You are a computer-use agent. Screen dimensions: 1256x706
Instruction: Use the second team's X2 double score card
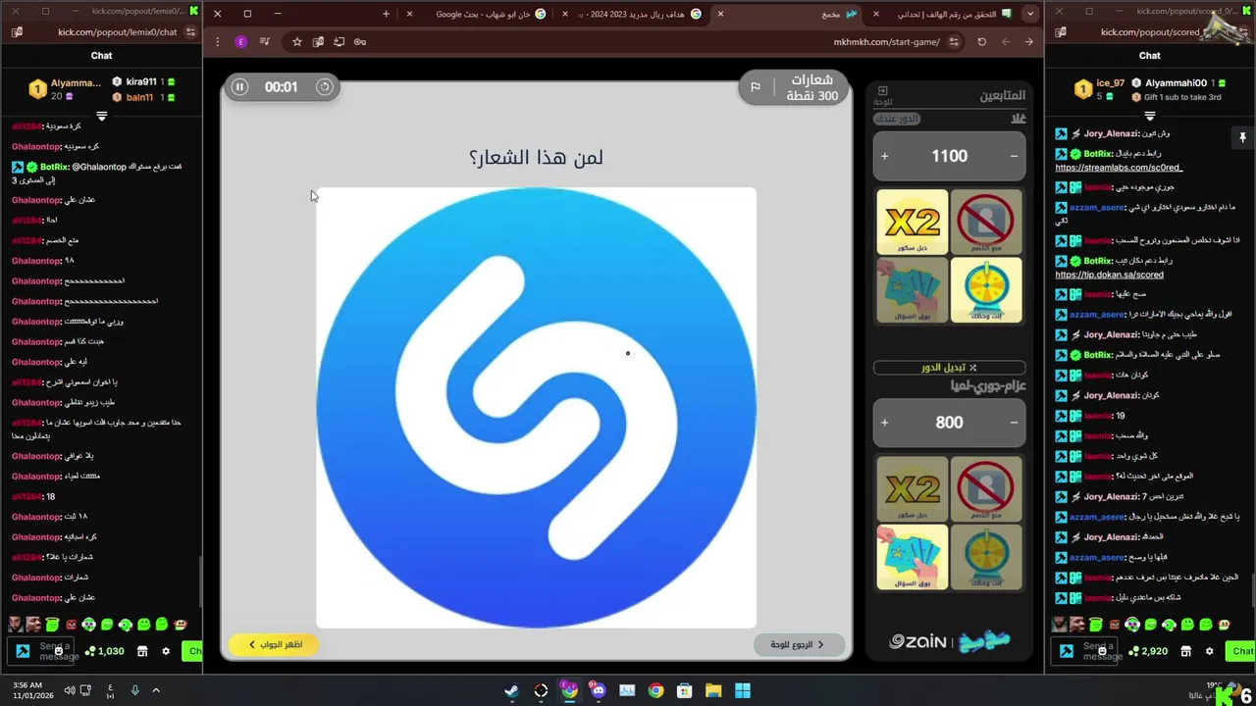(x=913, y=489)
